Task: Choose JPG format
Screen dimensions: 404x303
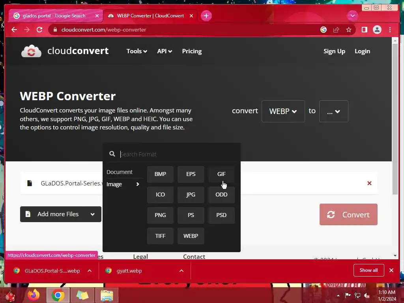Action: tap(191, 195)
